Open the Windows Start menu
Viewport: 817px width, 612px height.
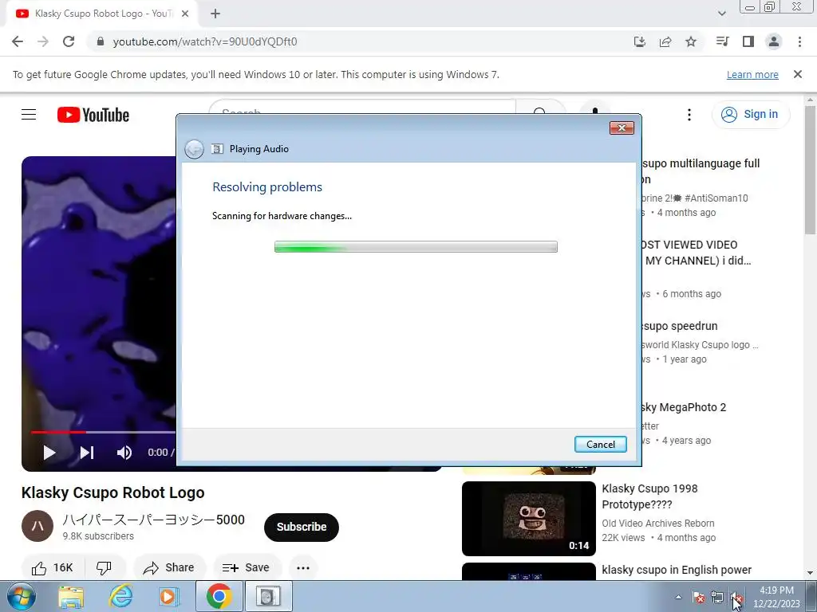[21, 596]
